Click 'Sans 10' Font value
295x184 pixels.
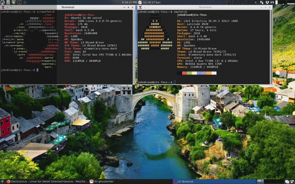point(80,52)
